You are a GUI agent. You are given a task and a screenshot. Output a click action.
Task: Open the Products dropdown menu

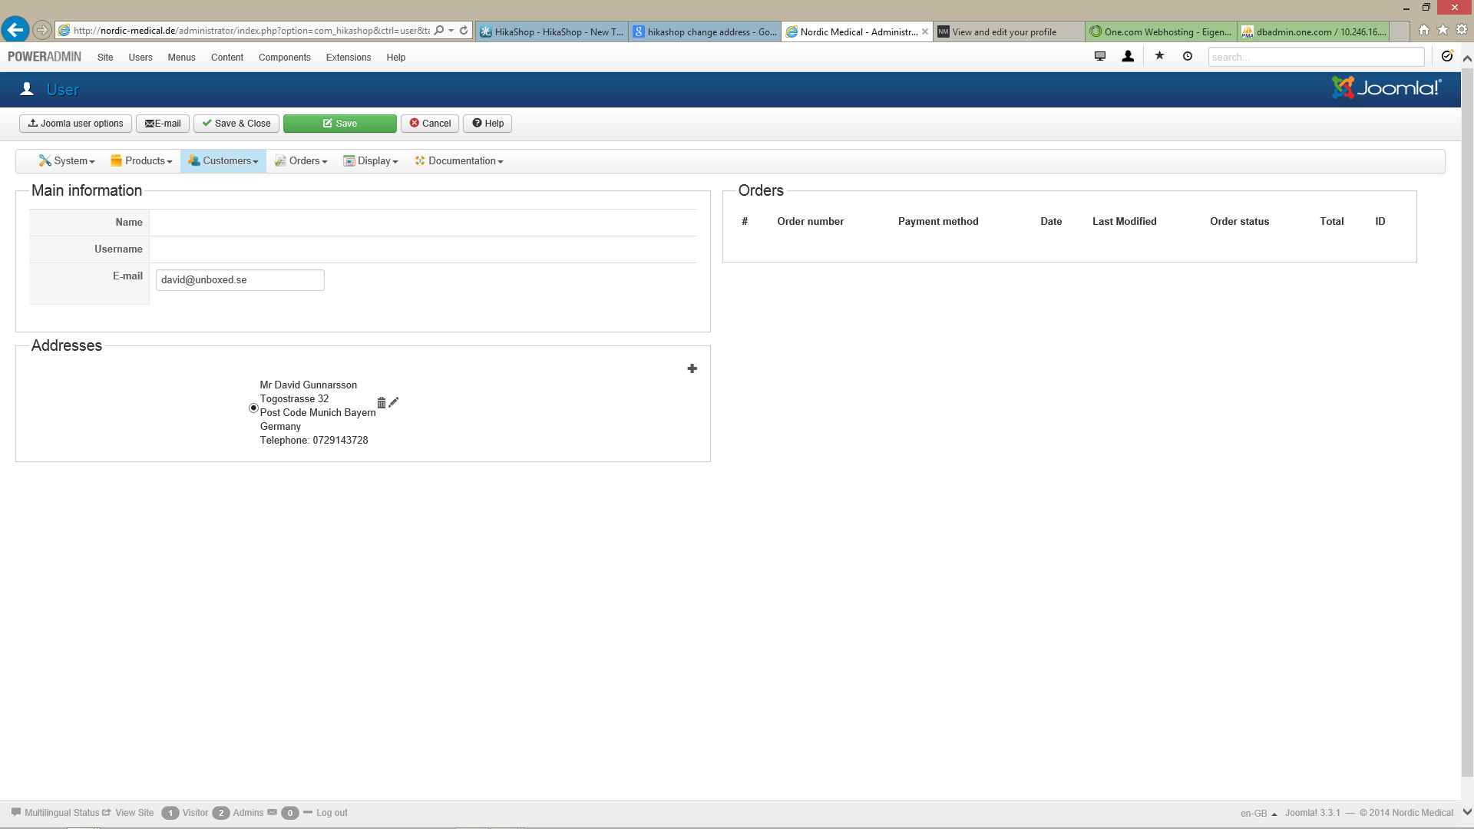click(141, 161)
